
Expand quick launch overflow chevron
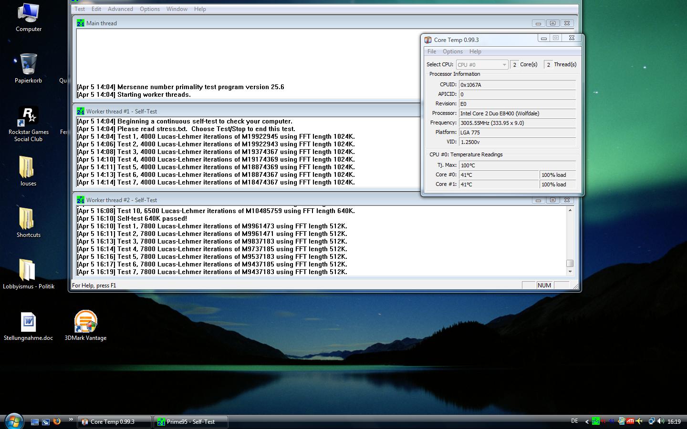click(x=71, y=419)
